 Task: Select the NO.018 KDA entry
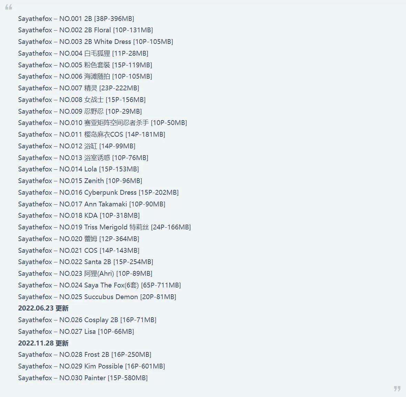tap(79, 215)
